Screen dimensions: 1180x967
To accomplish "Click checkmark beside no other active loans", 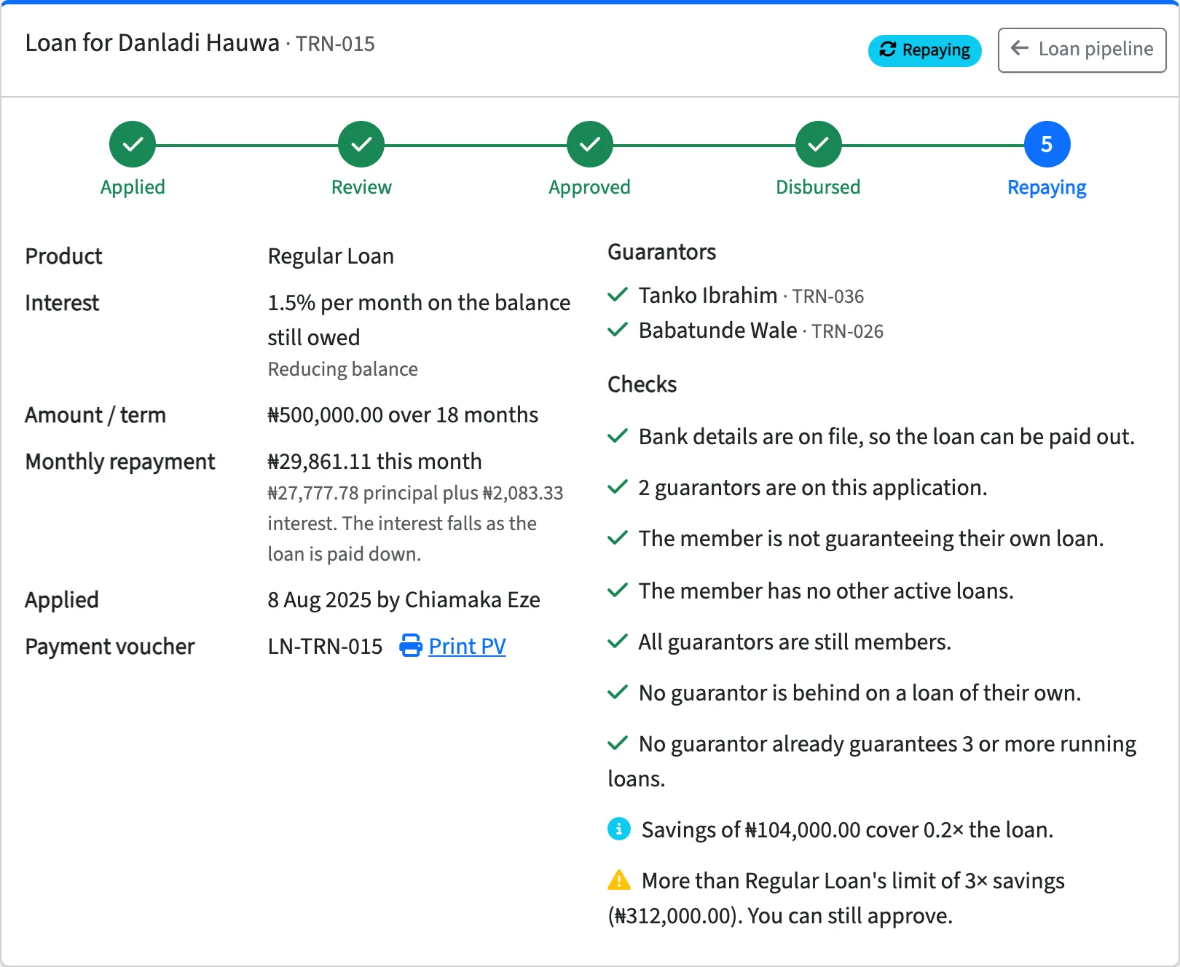I will coord(618,591).
